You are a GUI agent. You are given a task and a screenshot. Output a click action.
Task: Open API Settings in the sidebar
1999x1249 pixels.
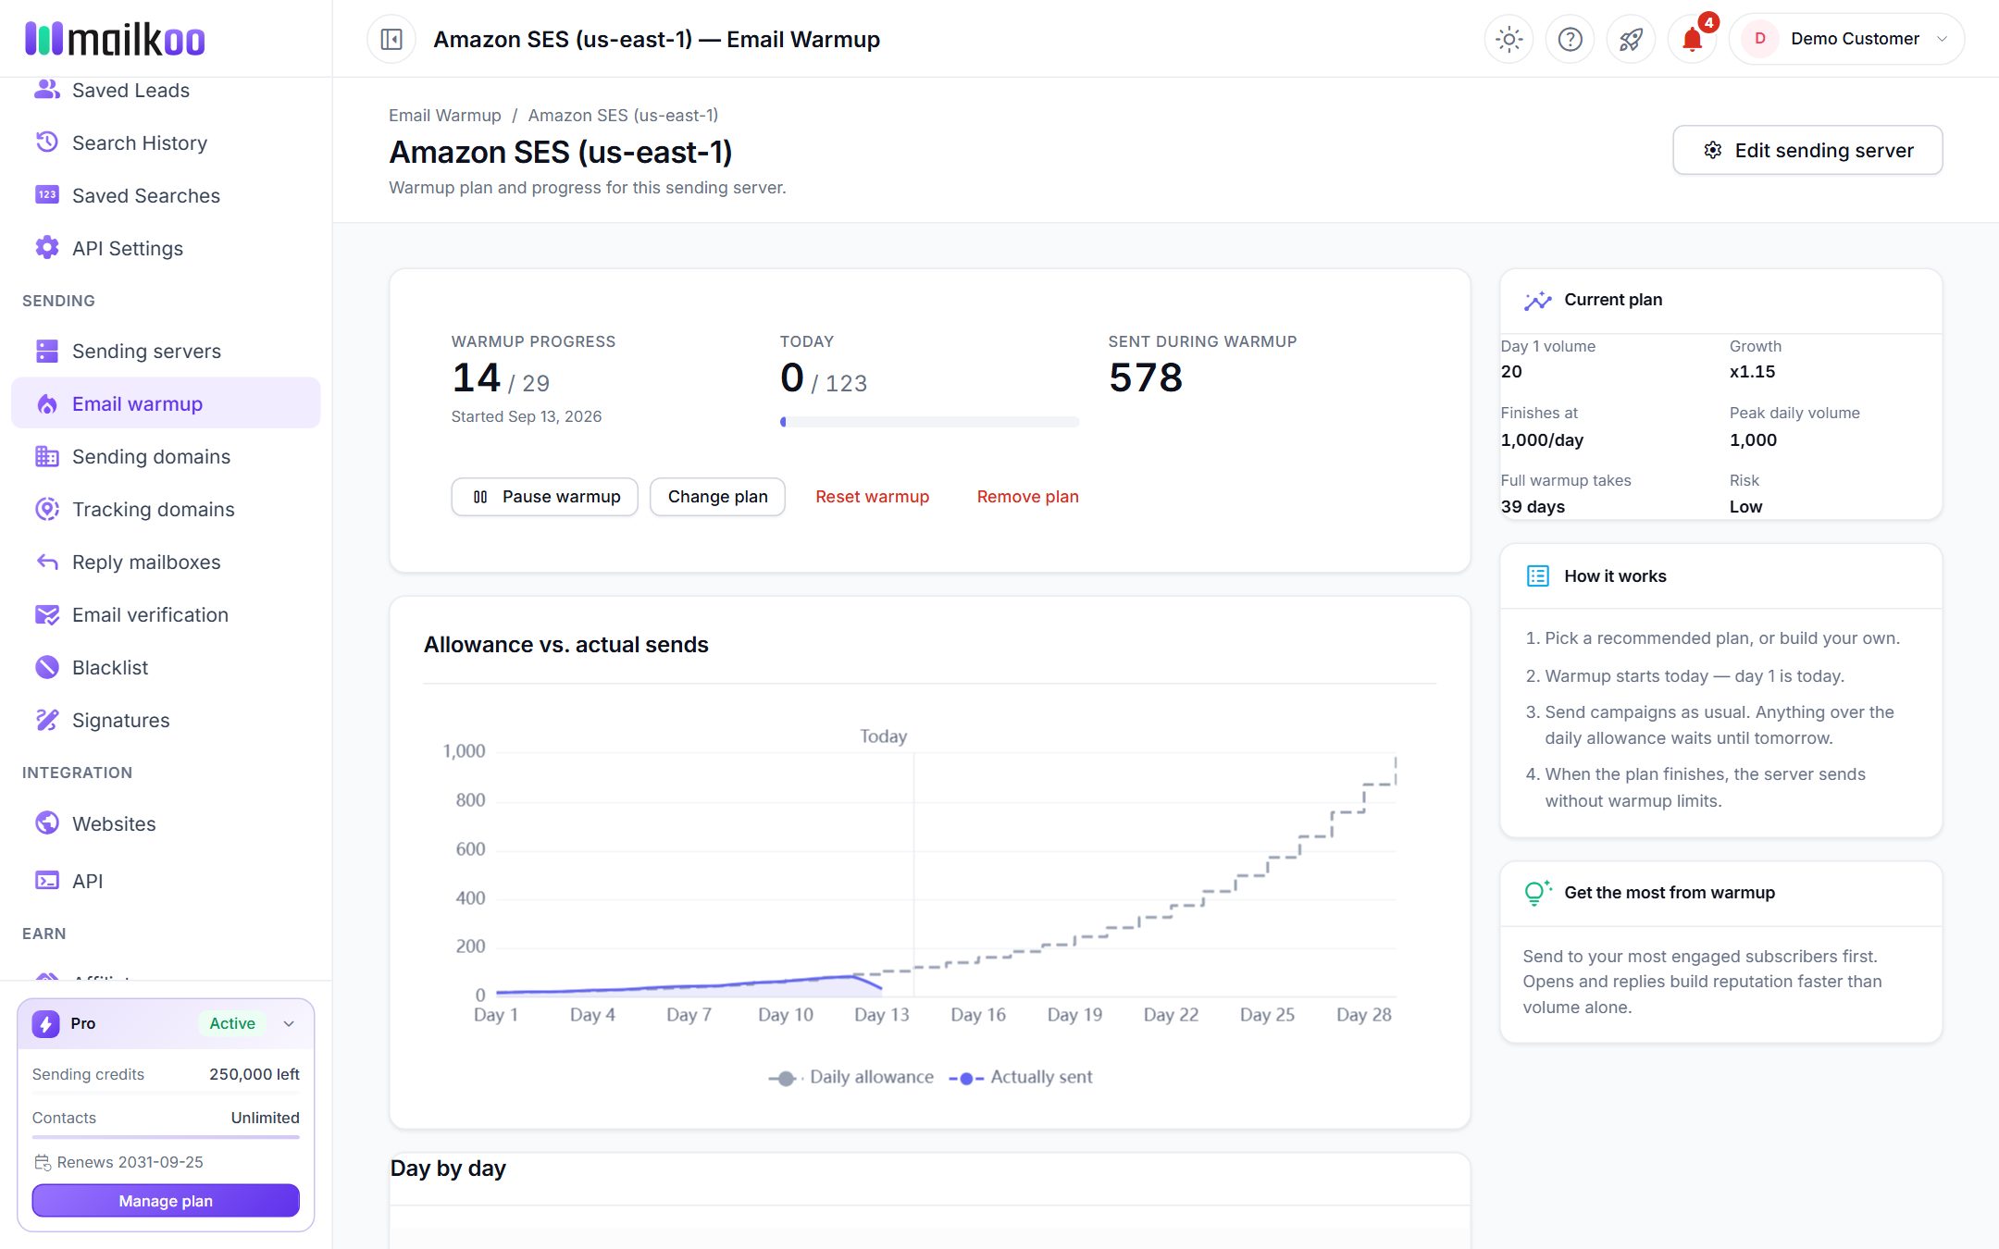166,248
